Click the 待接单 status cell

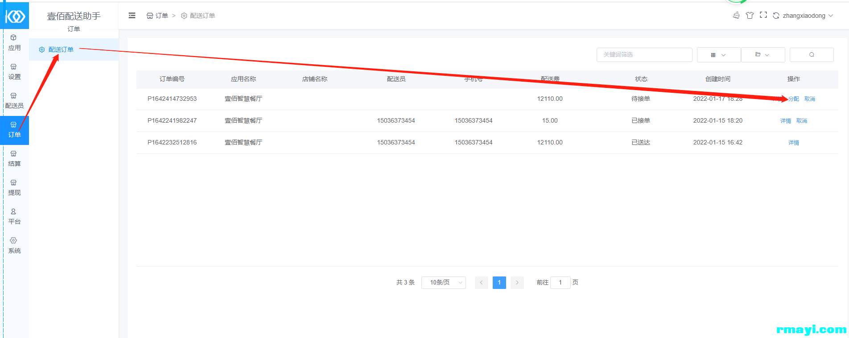641,99
